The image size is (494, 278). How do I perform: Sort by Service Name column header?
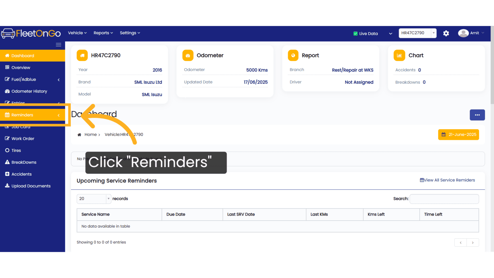[119, 214]
